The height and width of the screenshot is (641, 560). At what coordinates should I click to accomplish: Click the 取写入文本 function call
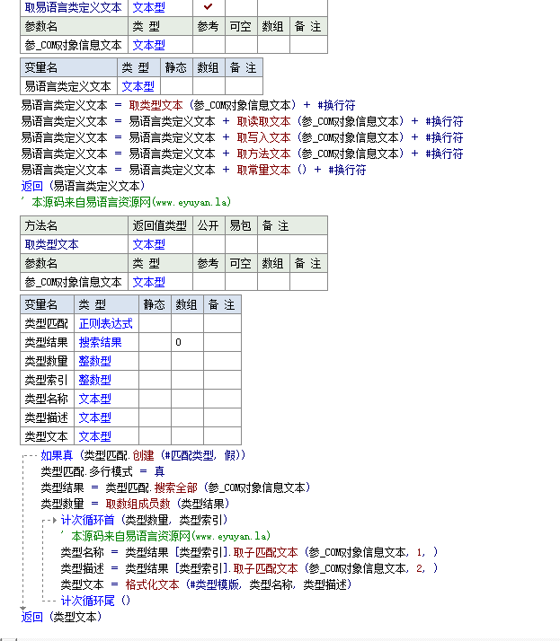pos(263,137)
